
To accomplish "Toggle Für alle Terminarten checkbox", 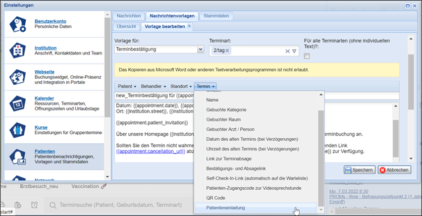I will [307, 56].
